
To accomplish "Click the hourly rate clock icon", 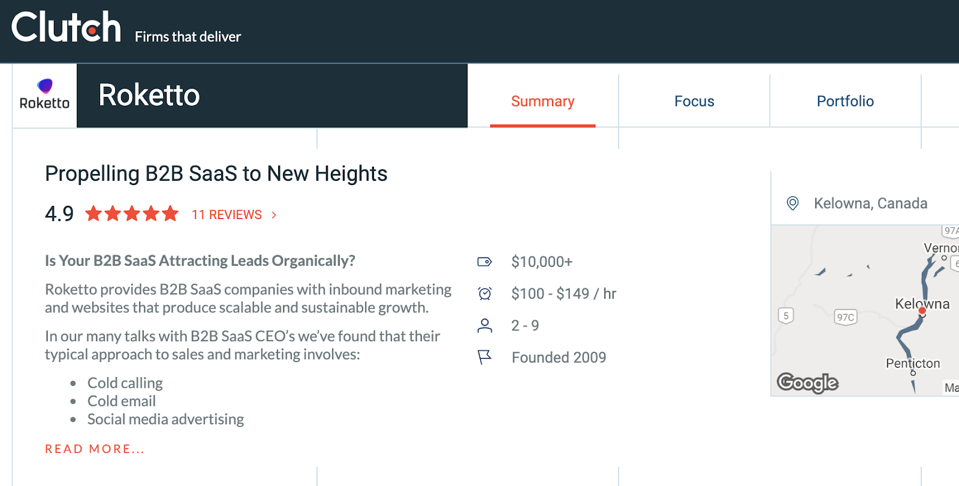I will (x=484, y=293).
